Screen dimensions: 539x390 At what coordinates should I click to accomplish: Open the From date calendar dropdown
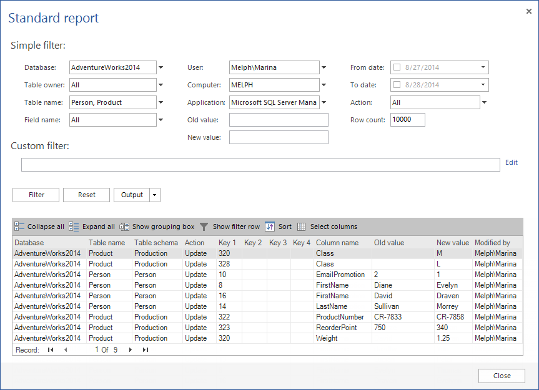coord(483,67)
